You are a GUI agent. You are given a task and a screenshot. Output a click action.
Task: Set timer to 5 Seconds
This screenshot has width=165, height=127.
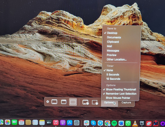click(x=113, y=75)
